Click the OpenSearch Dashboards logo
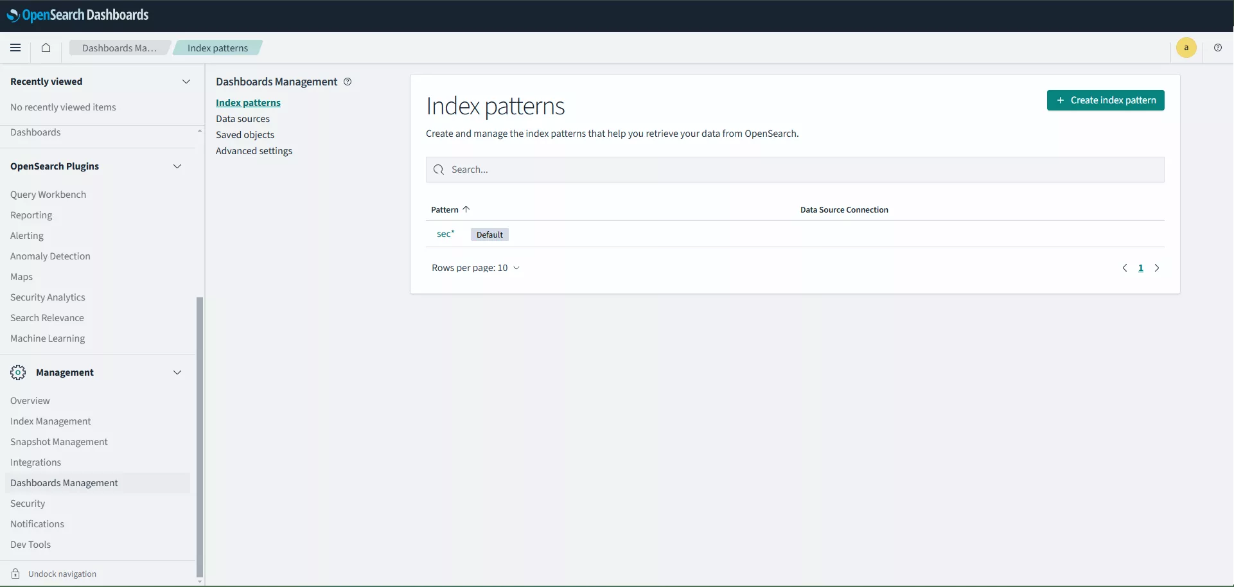The width and height of the screenshot is (1234, 587). [x=78, y=15]
